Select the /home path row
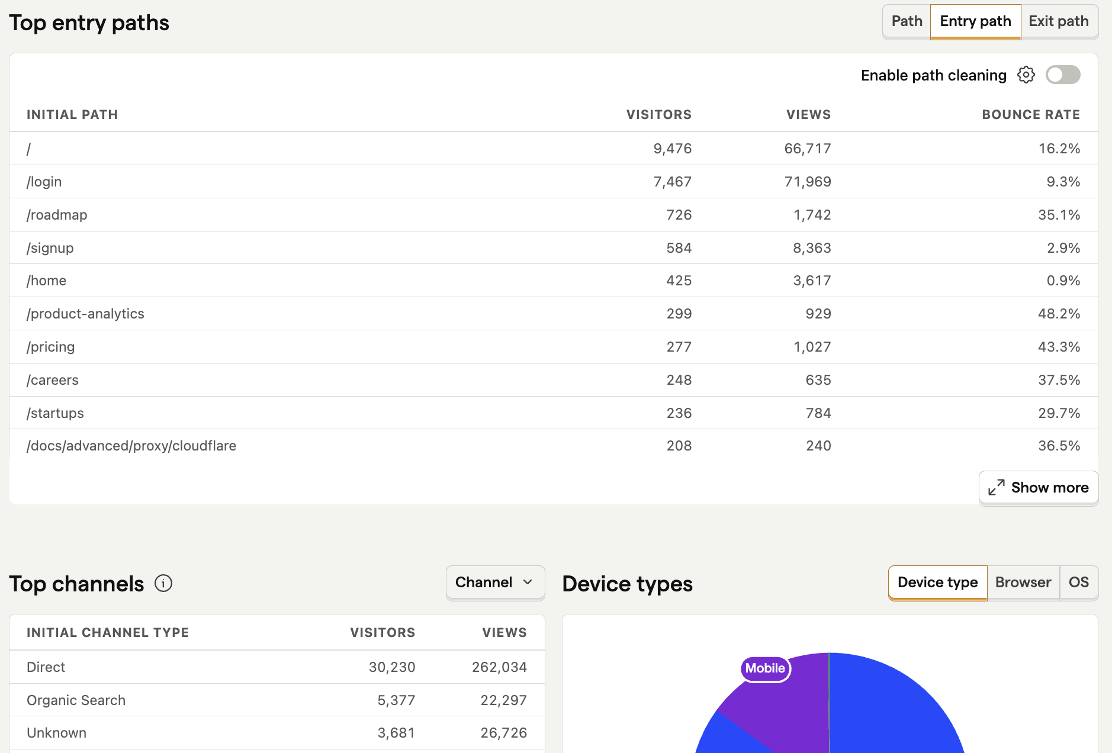Image resolution: width=1112 pixels, height=753 pixels. click(554, 281)
